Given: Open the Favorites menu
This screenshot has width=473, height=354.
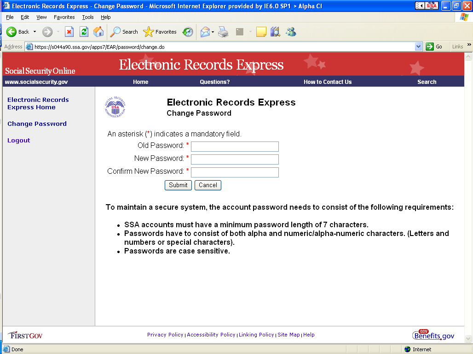Looking at the screenshot, I should coord(64,17).
